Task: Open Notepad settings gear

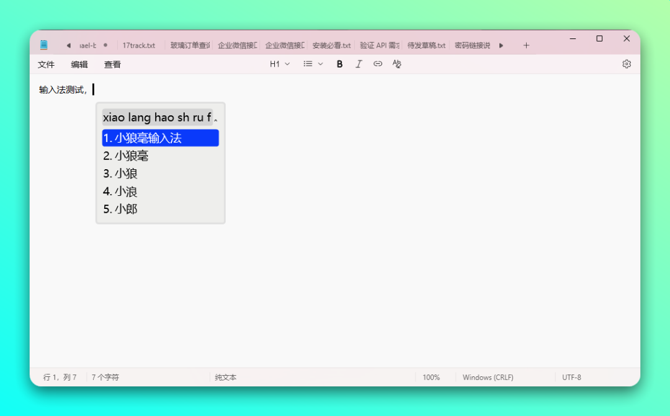Action: click(x=627, y=64)
